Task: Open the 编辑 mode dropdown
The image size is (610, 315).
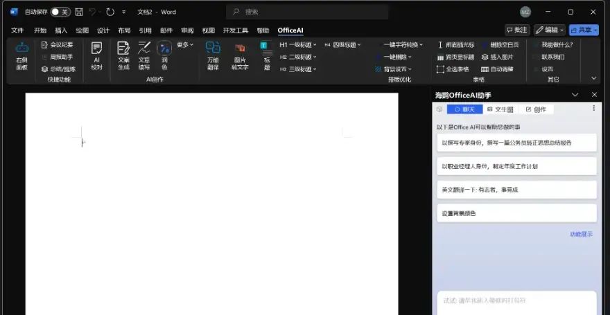Action: tap(550, 30)
